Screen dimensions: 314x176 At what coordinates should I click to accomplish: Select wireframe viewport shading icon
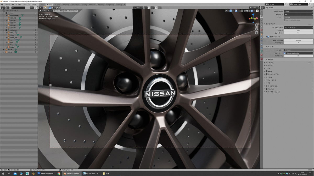click(x=245, y=11)
